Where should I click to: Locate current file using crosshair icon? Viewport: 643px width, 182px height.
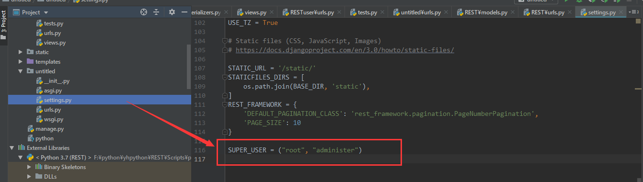click(143, 12)
